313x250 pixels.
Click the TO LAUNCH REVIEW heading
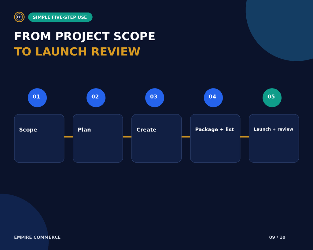point(77,52)
